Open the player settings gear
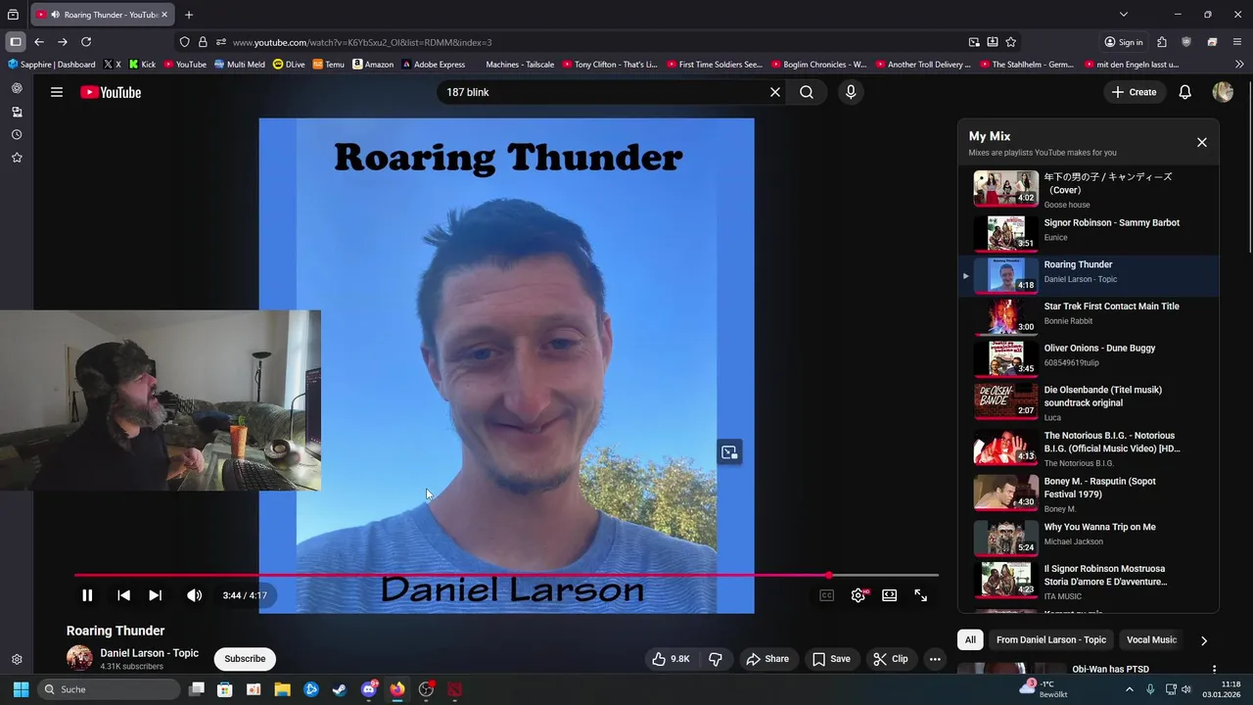 coord(859,595)
